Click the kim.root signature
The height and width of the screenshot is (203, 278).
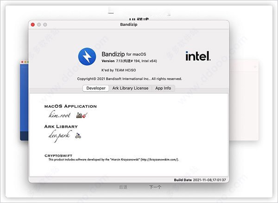point(60,114)
